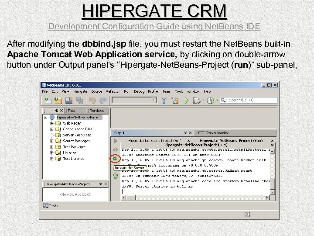Click the Debug Main Project icon
314x236 pixels.
(197, 101)
